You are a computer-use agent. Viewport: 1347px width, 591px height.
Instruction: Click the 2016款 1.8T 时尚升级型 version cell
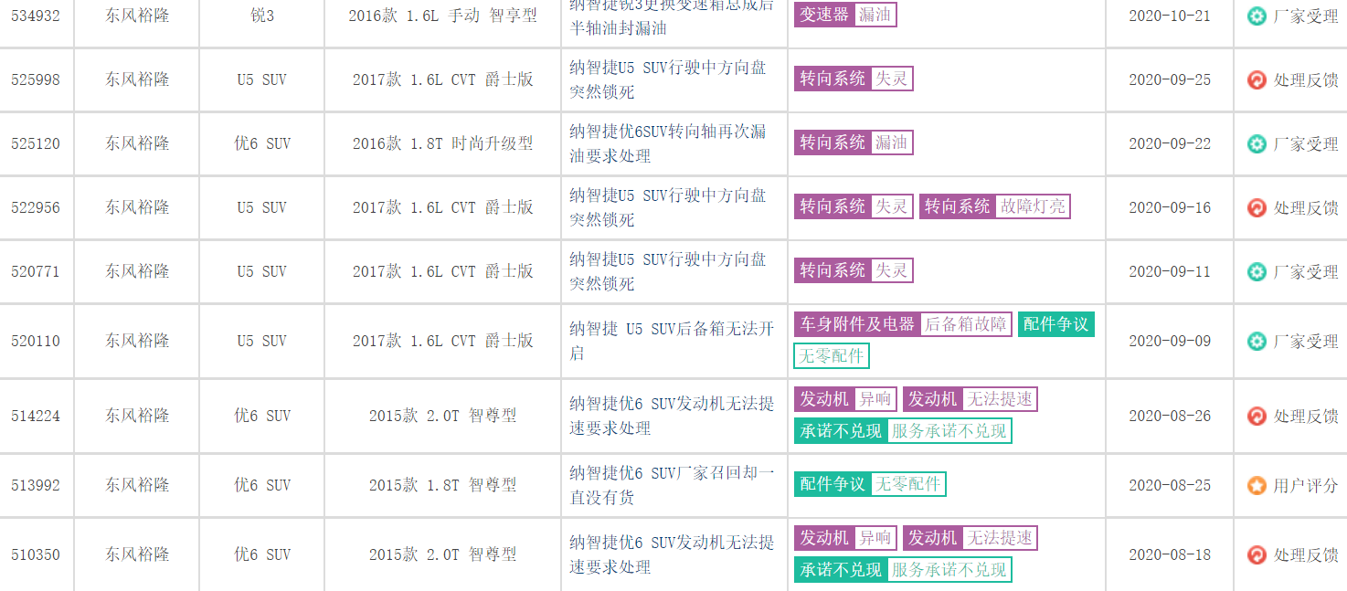point(442,143)
